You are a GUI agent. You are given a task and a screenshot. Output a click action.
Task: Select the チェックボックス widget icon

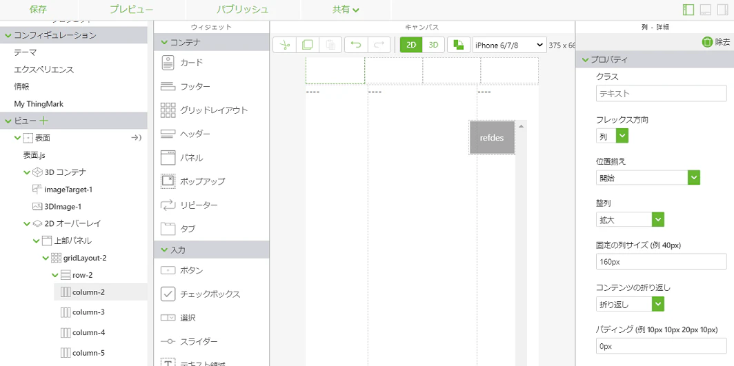point(168,294)
